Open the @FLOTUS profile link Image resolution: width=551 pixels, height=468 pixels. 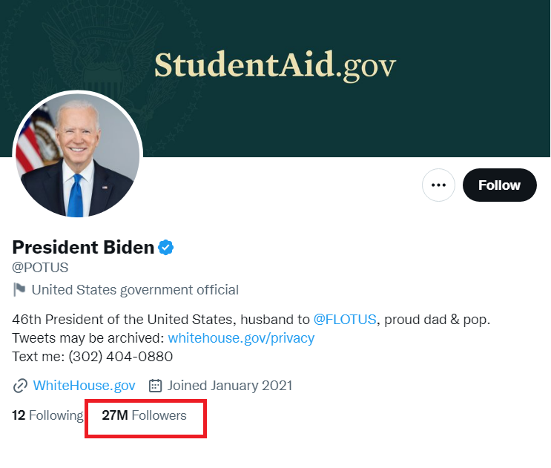(345, 320)
